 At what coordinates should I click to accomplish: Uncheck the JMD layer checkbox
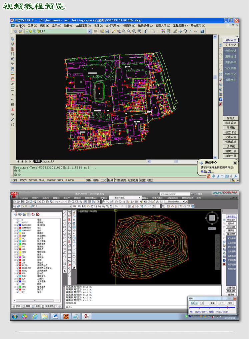(18, 257)
